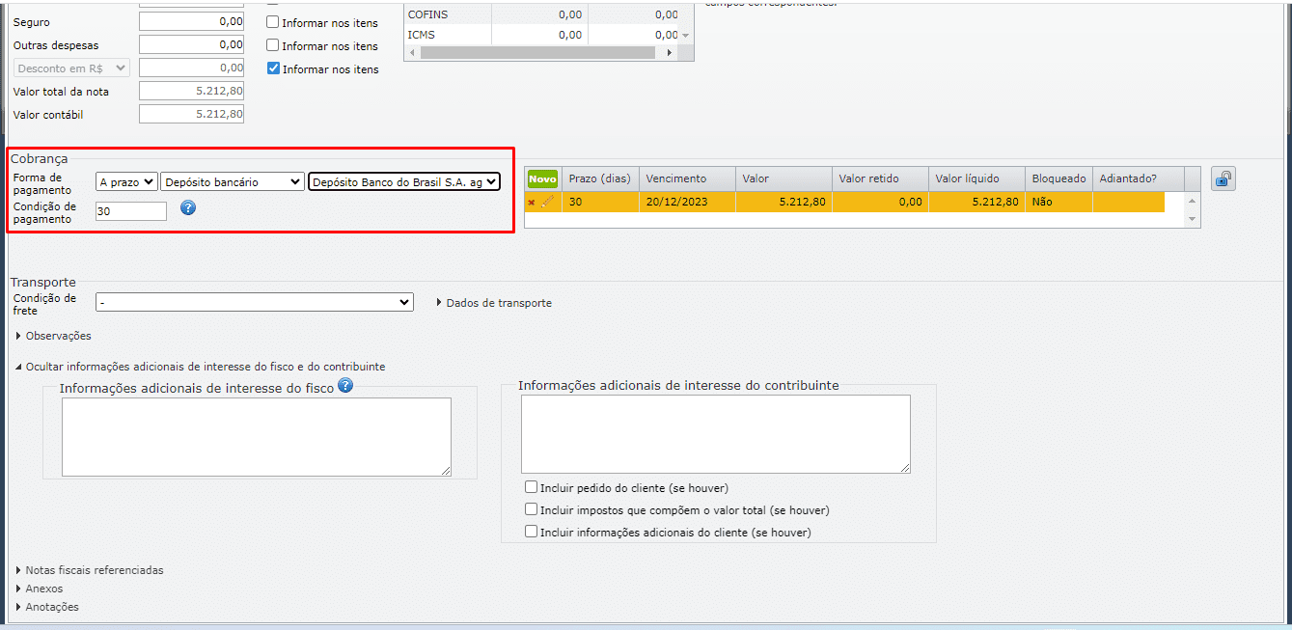Expand 'Notas fiscais referenciadas'
Screen dimensions: 1292x630
[90, 570]
